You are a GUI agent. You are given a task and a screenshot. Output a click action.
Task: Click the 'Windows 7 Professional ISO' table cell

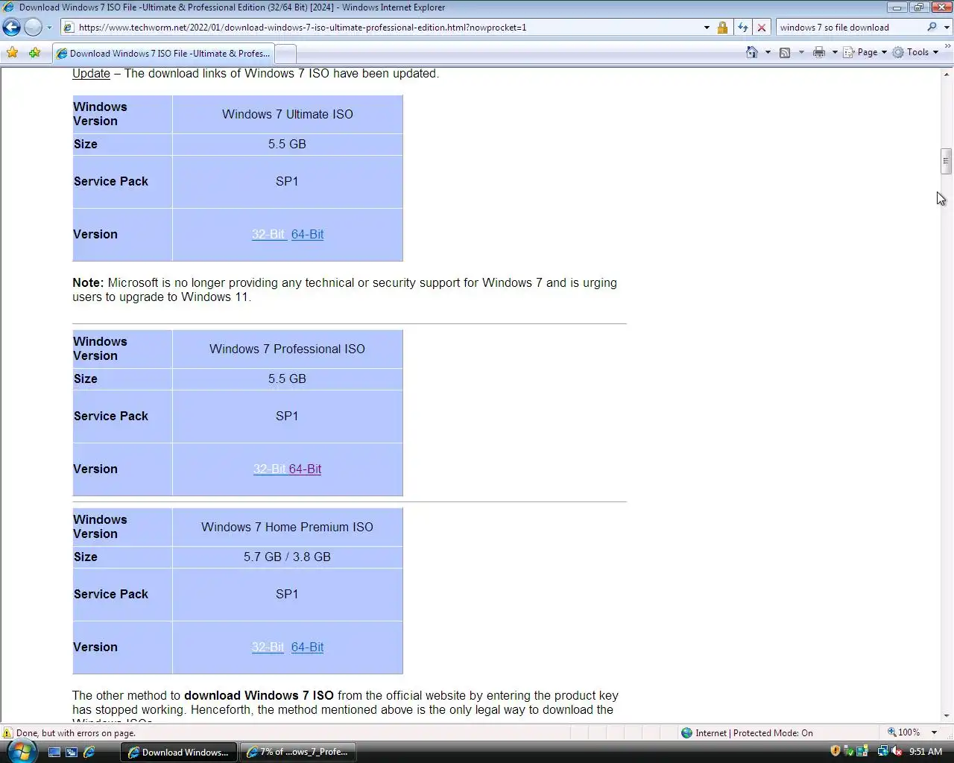point(288,349)
